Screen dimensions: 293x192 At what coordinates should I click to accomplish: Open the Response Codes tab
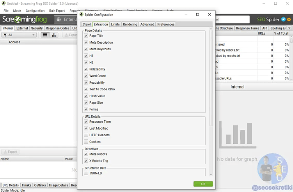pyautogui.click(x=57, y=28)
